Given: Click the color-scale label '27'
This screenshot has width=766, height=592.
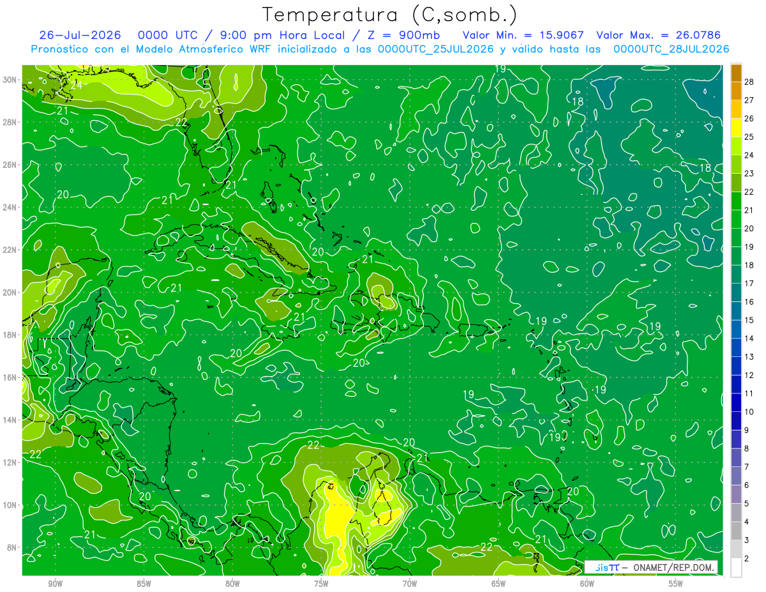Looking at the screenshot, I should click(749, 100).
